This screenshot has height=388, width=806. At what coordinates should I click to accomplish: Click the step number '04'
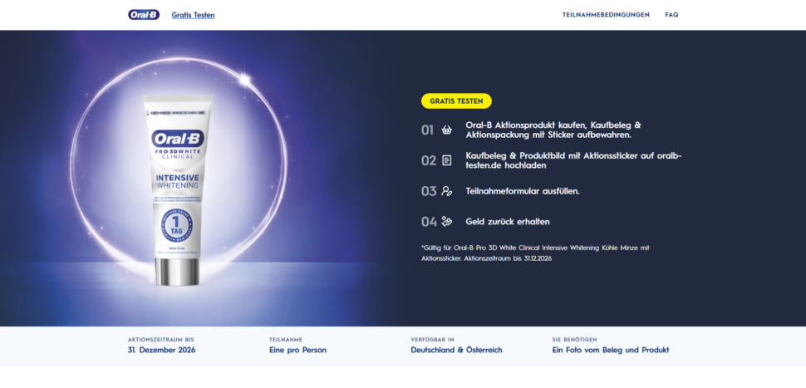point(429,222)
